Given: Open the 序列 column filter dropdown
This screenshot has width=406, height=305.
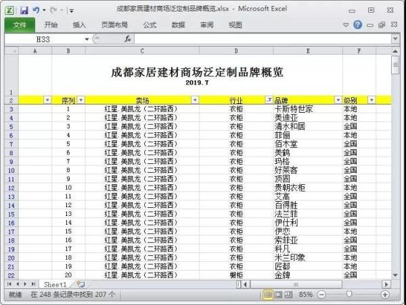Looking at the screenshot, I should pyautogui.click(x=81, y=100).
